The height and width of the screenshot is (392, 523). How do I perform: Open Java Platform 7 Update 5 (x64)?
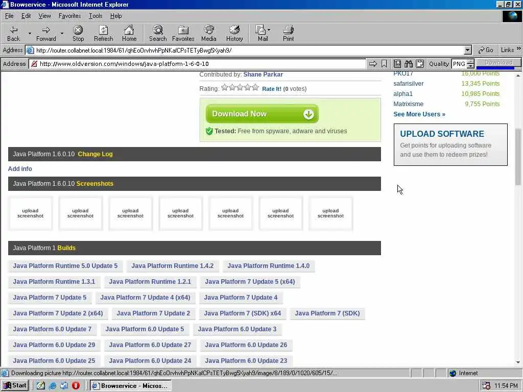point(250,282)
